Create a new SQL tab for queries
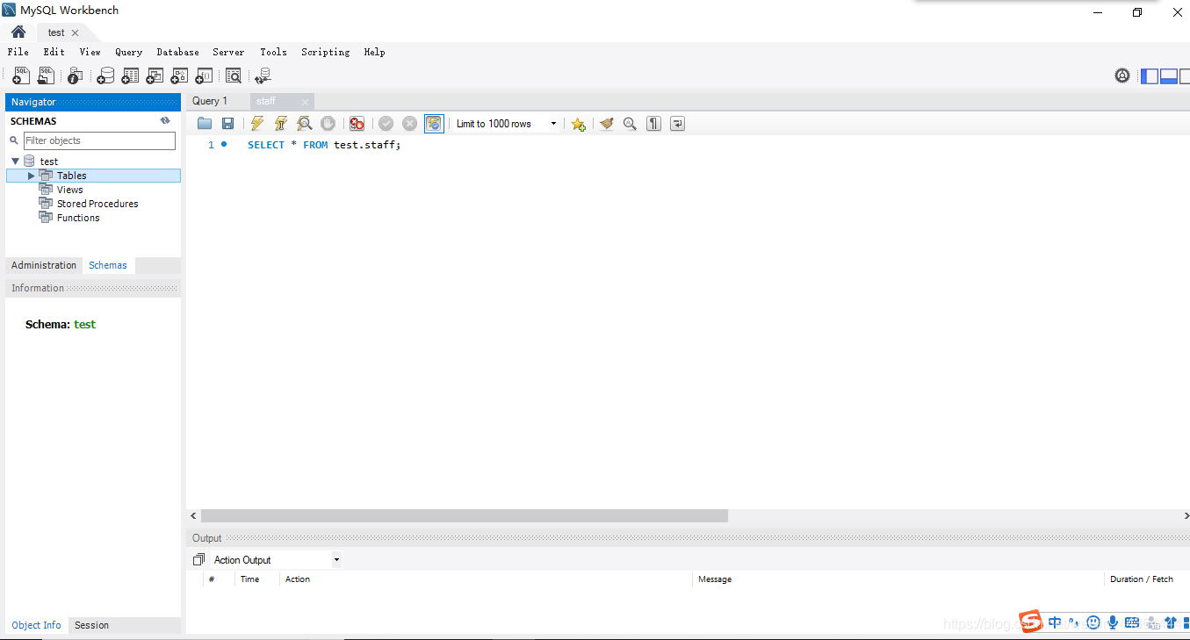 pyautogui.click(x=21, y=76)
